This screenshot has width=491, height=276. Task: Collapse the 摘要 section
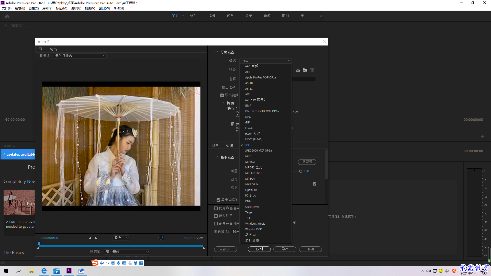point(223,103)
